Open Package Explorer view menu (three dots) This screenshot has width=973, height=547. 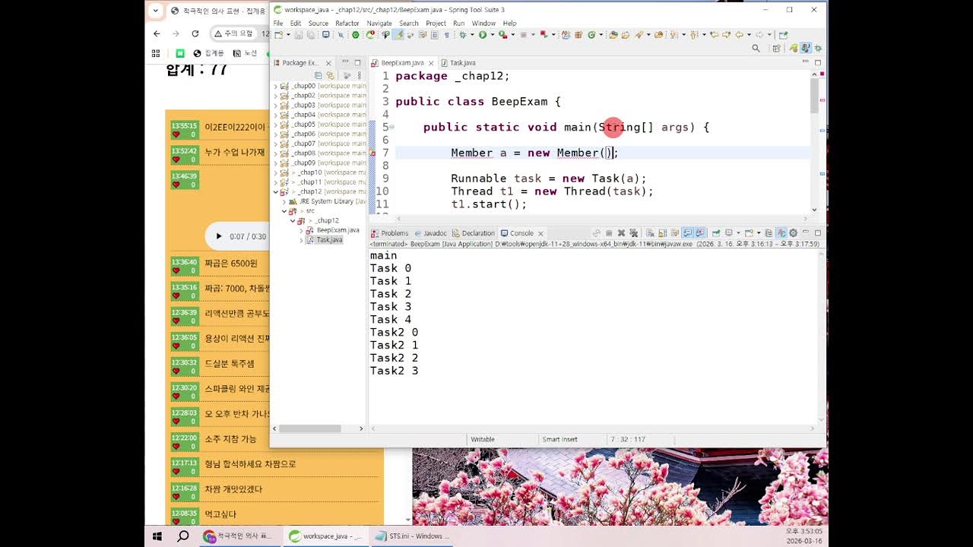click(x=358, y=75)
